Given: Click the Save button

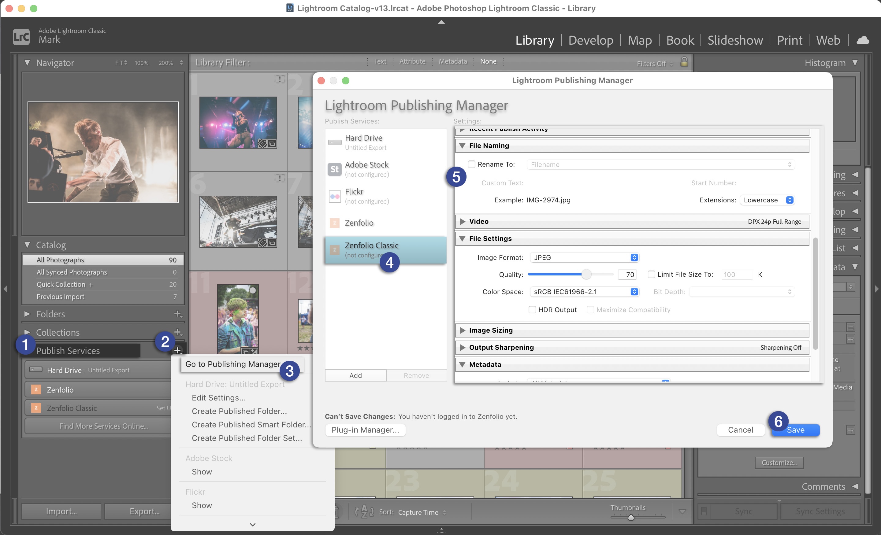Looking at the screenshot, I should coord(796,430).
